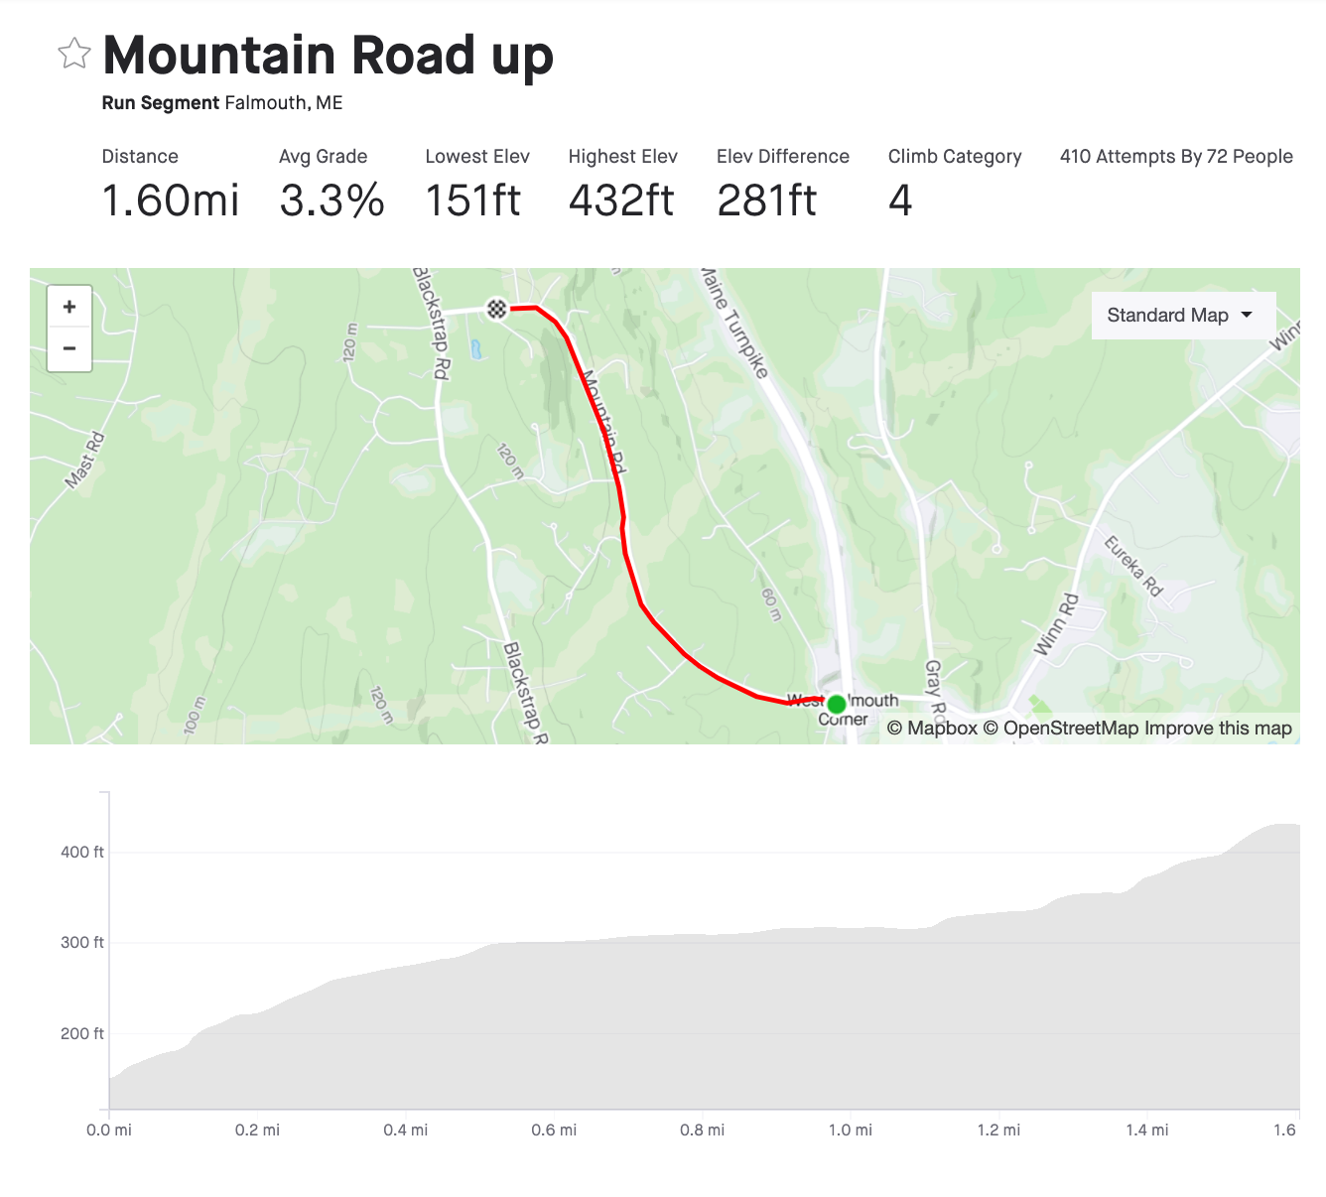Click the 0.4 mi elevation axis label
Screen dimensions: 1326x1197
(406, 1130)
